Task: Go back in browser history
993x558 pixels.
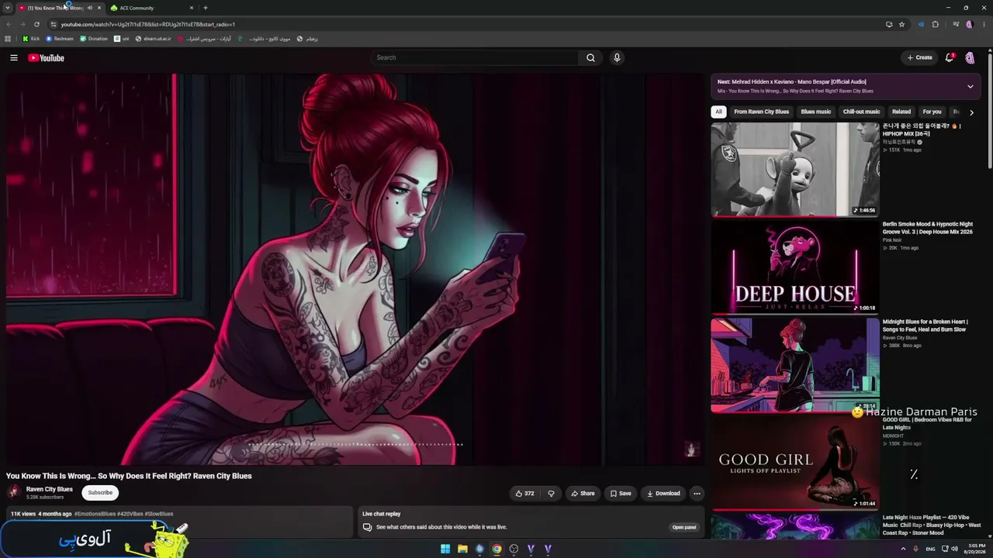Action: [x=9, y=24]
